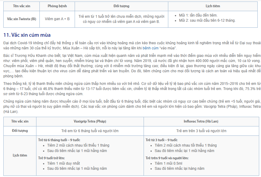This screenshot has height=177, width=261.
Task: Click the "Viêm gan A + B" cell
Action: pos(57,19)
